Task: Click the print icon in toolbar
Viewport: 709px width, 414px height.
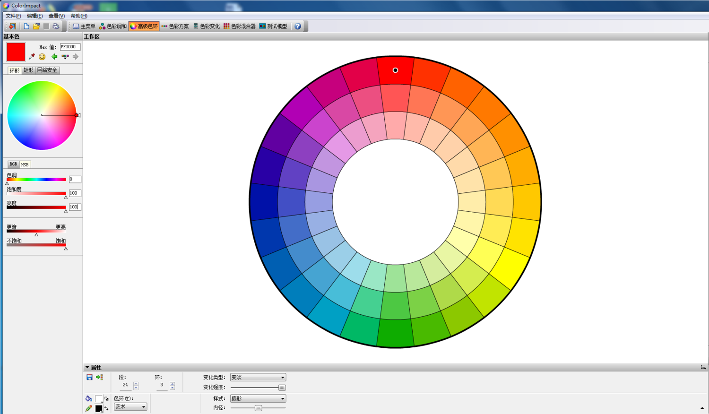Action: pos(56,26)
